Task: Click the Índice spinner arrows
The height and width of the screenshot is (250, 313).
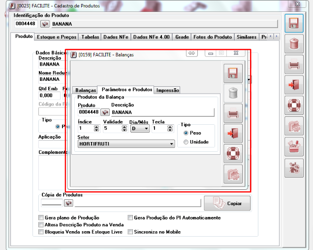Action: click(96, 129)
